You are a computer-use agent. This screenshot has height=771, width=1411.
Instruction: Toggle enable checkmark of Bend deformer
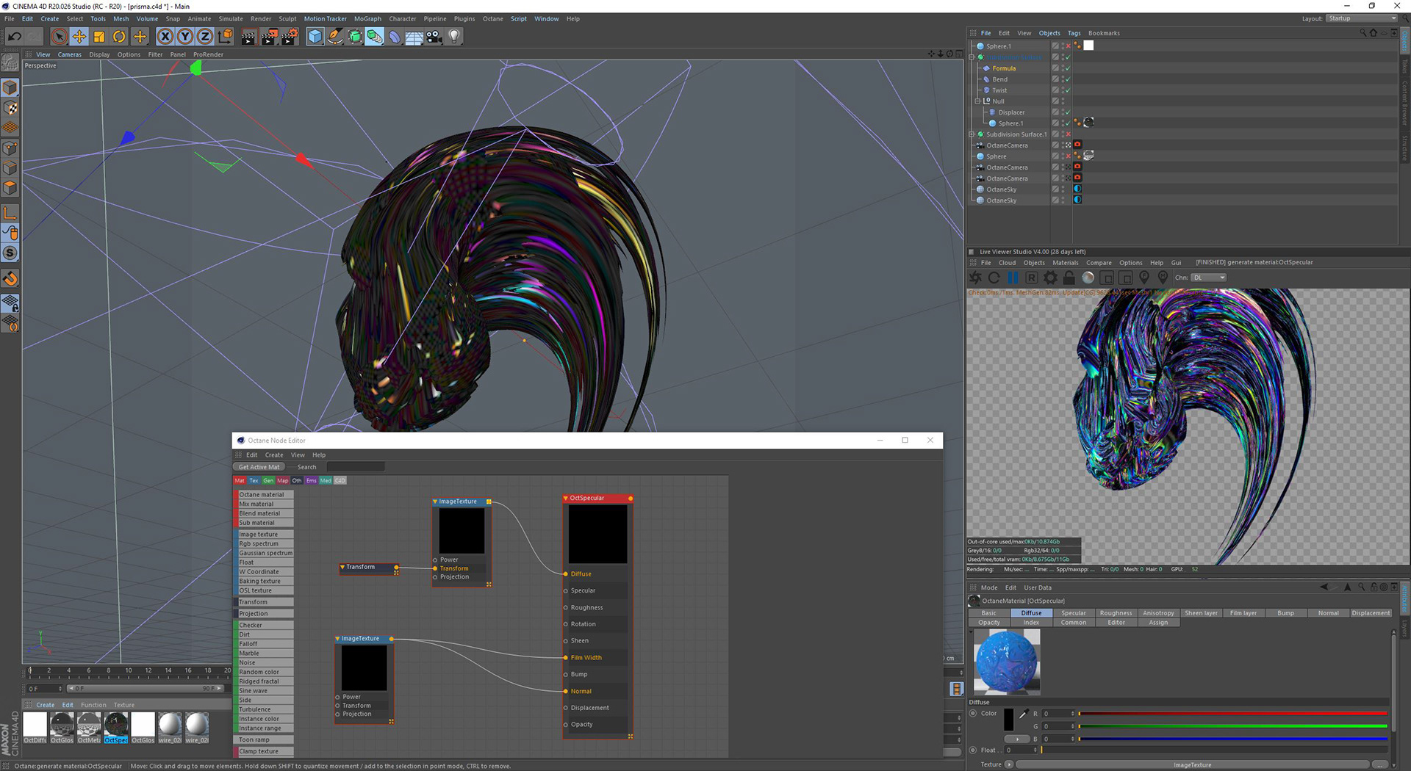[1068, 79]
